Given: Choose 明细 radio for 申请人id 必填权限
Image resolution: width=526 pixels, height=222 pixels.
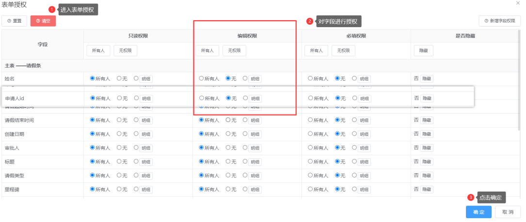Looking at the screenshot, I should 354,98.
